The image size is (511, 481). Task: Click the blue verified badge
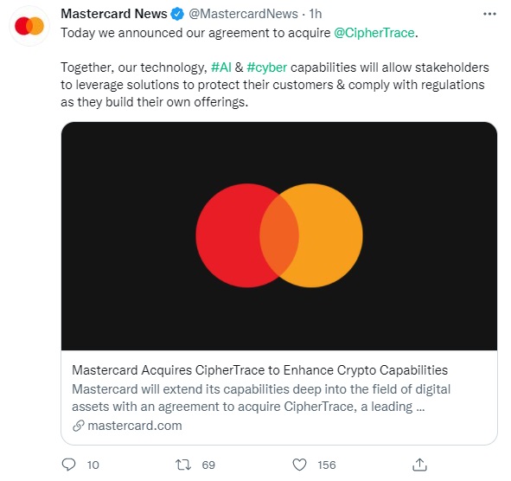[177, 15]
